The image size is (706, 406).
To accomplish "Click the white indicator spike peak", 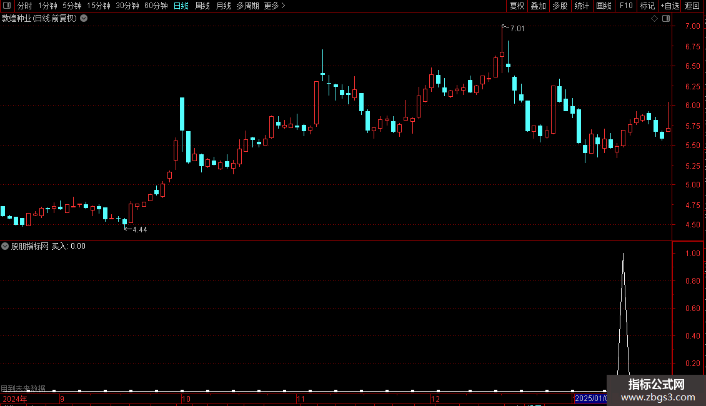I will pyautogui.click(x=623, y=255).
